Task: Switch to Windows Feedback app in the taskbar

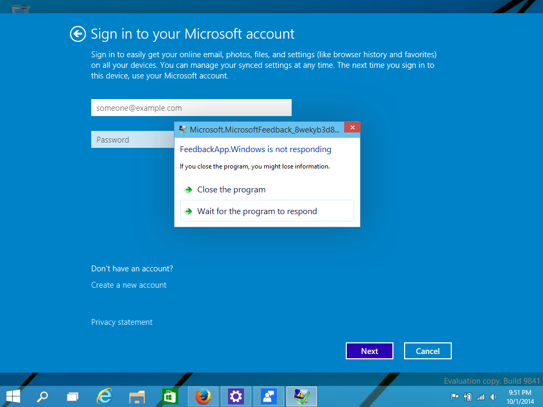Action: point(269,396)
